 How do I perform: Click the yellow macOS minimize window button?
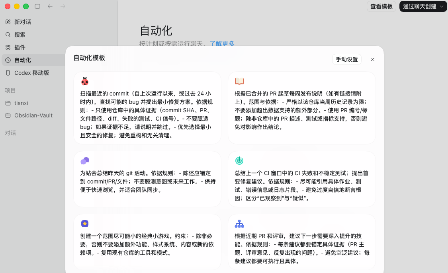coord(17,6)
